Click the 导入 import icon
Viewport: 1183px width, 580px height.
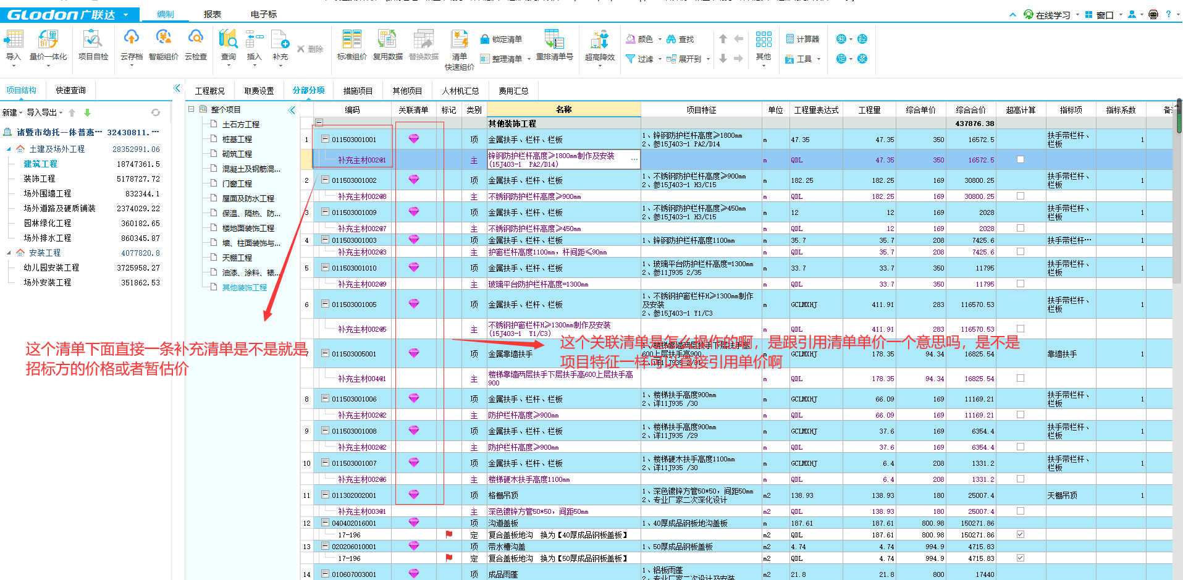(x=13, y=40)
